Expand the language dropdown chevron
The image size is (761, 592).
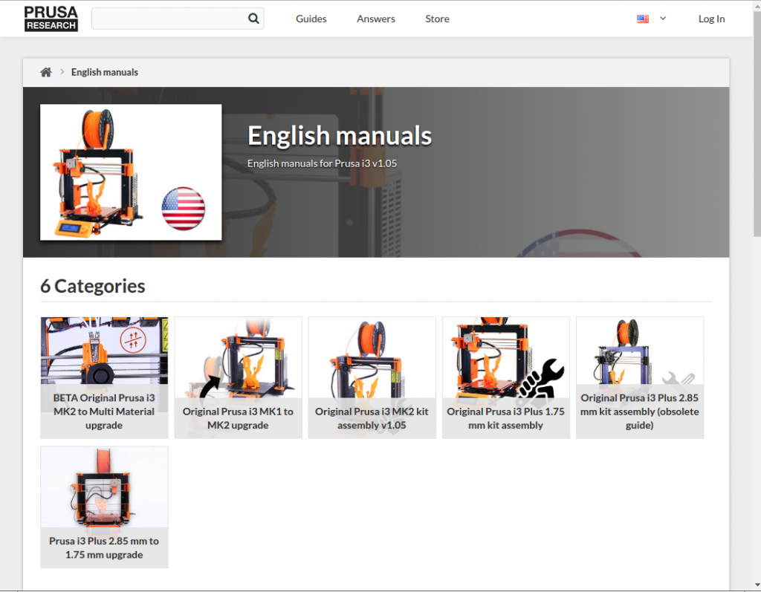[663, 19]
